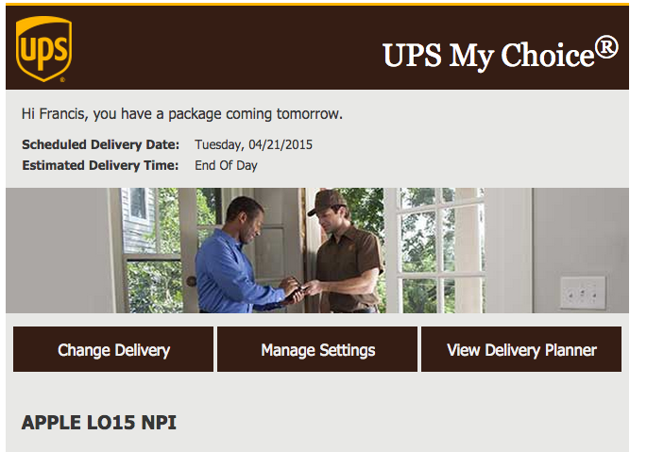Open the Change Delivery button

click(113, 349)
